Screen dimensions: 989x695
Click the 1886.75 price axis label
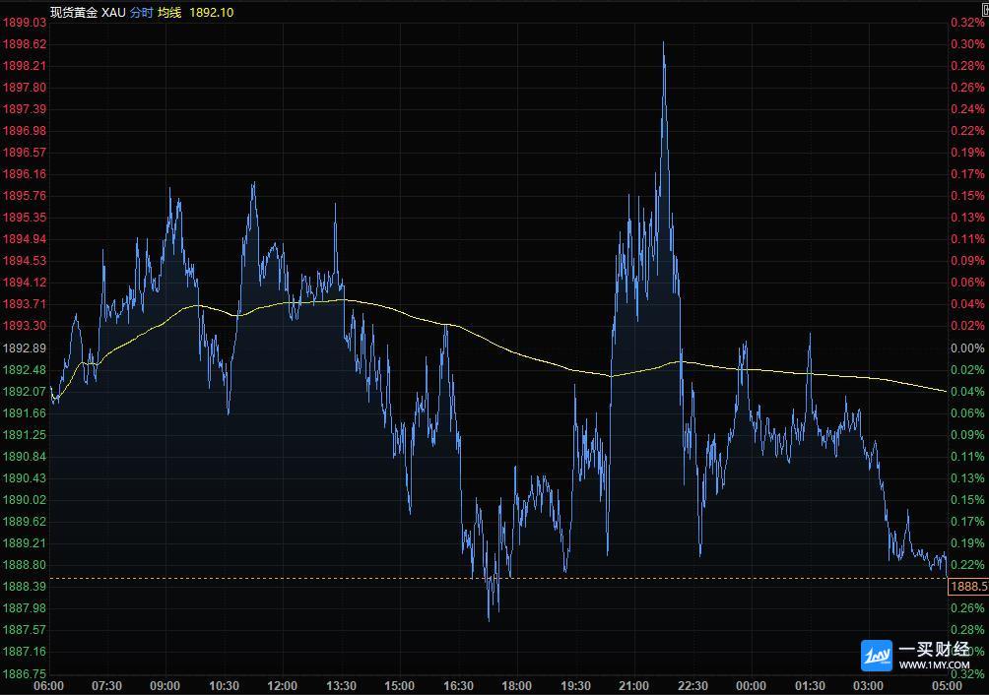coord(25,673)
